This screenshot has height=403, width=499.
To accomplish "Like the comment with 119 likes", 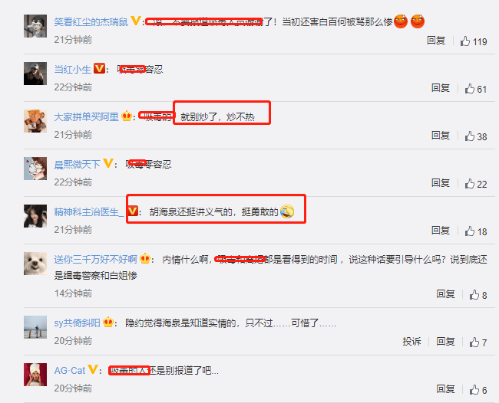I will click(465, 41).
